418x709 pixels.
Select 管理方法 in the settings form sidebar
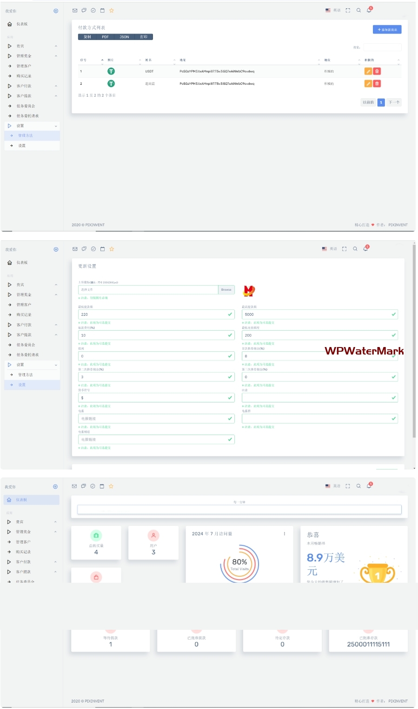pyautogui.click(x=26, y=375)
